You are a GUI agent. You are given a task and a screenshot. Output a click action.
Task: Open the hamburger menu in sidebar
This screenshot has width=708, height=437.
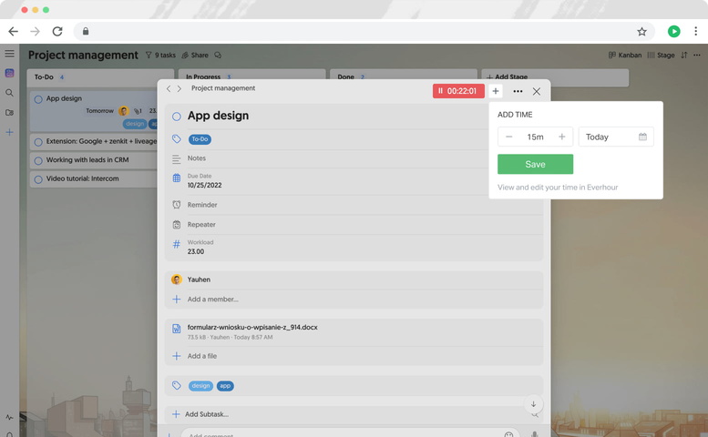click(9, 54)
